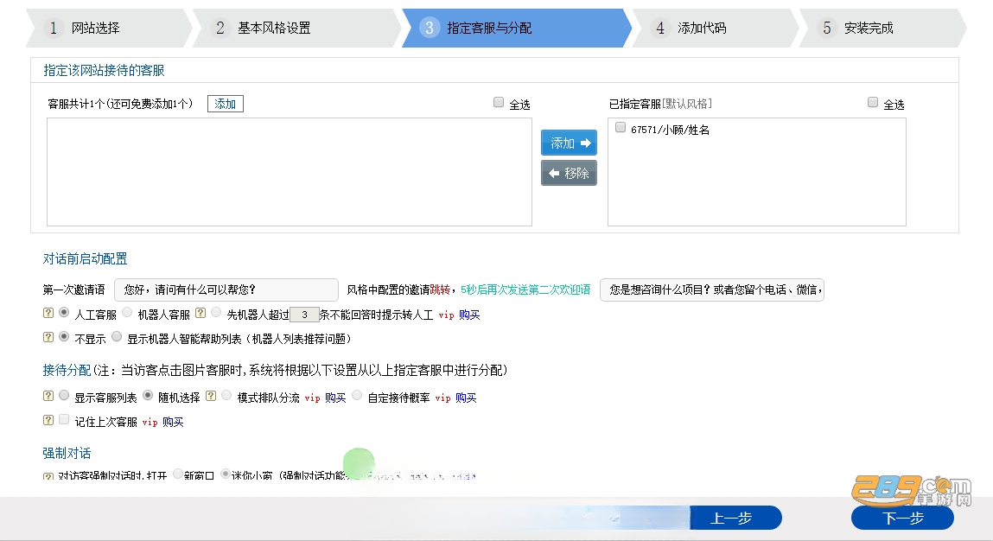
Task: Select the 机器人客服 radio option
Action: coord(127,313)
